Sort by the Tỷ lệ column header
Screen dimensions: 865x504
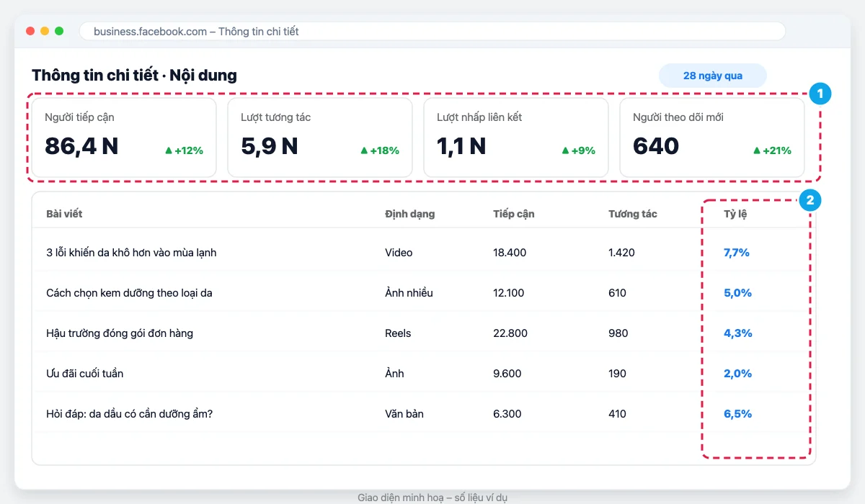(x=735, y=214)
